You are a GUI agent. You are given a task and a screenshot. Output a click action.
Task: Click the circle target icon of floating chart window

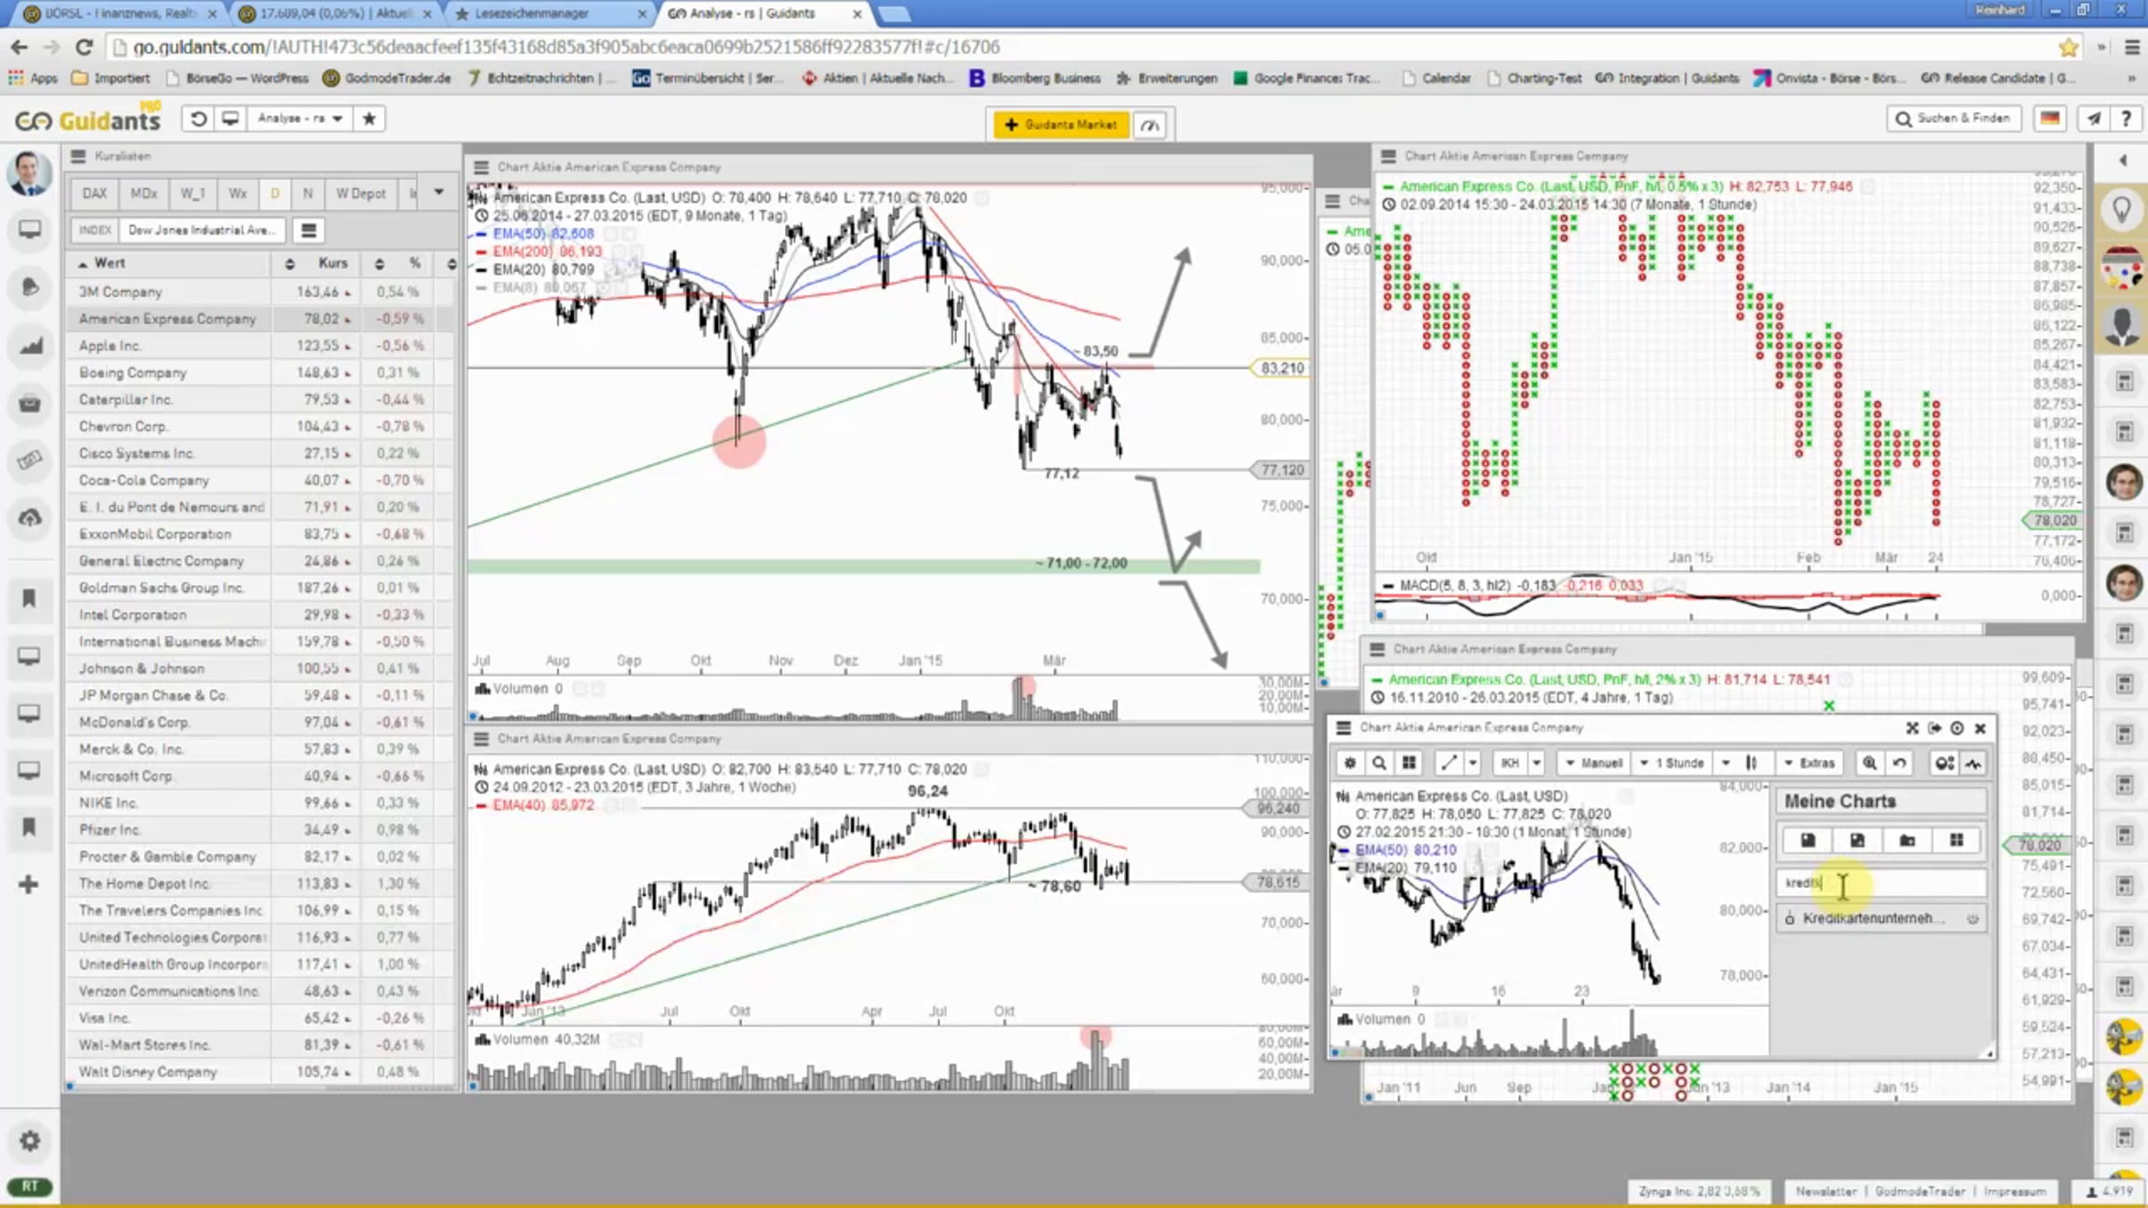1957,728
